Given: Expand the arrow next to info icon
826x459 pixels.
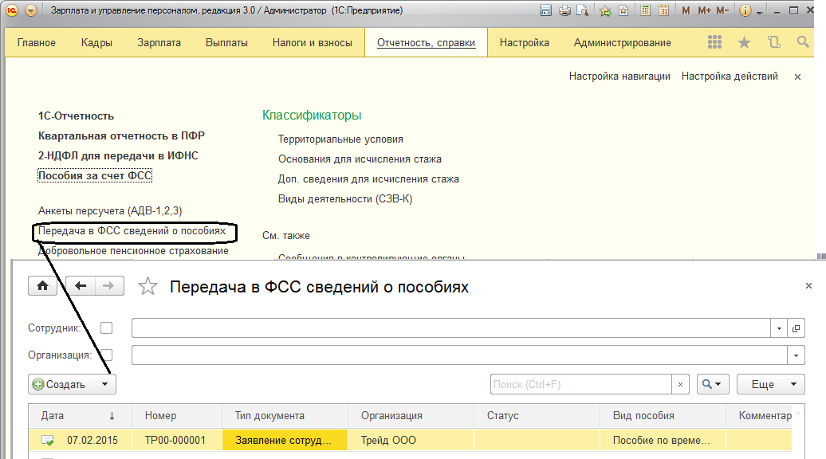Looking at the screenshot, I should (760, 12).
